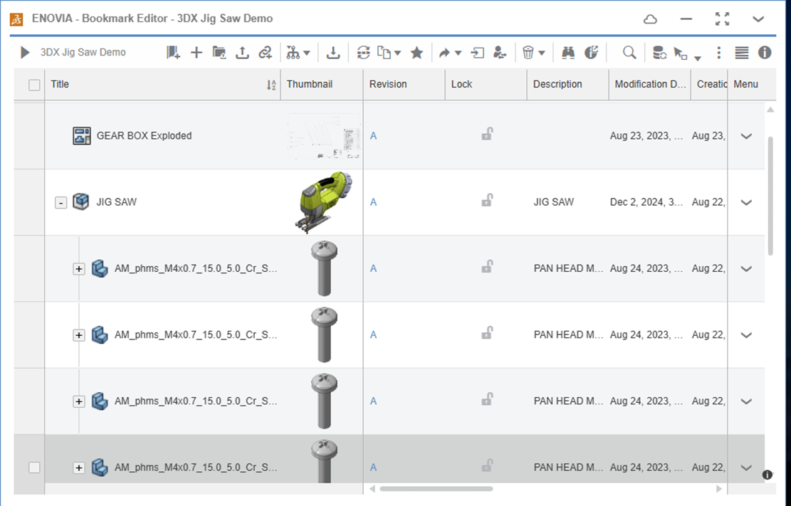Expand the highlighted AM_phms row node
791x506 pixels.
click(79, 468)
